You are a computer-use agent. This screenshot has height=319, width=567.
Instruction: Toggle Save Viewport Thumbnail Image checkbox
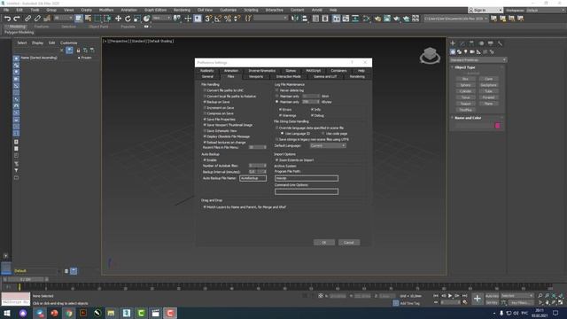[x=205, y=125]
